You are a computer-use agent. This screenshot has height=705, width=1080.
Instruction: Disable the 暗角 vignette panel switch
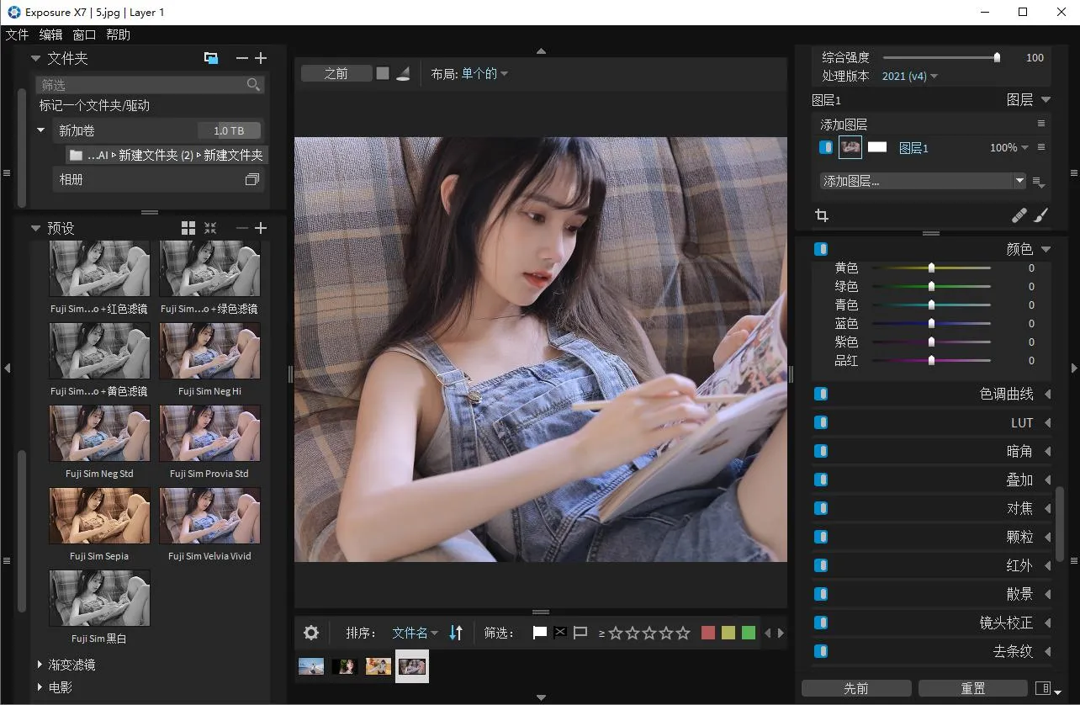coord(821,451)
